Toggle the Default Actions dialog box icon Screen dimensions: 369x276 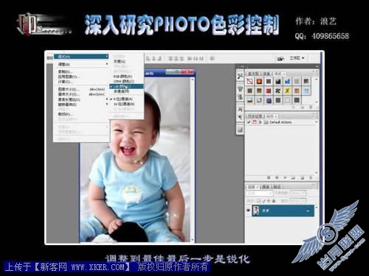point(255,122)
